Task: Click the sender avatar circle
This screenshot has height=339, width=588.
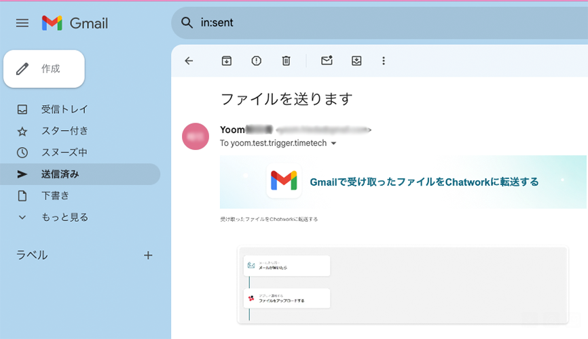Action: pos(196,136)
